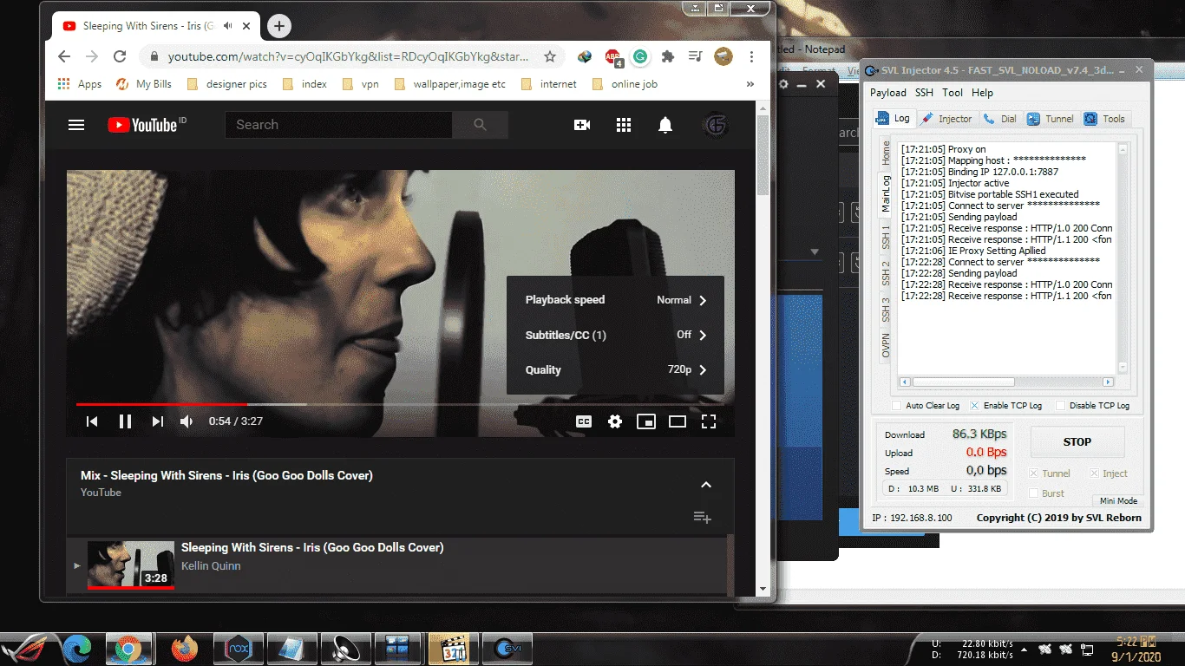
Task: Seek using the video progress bar
Action: pos(400,404)
